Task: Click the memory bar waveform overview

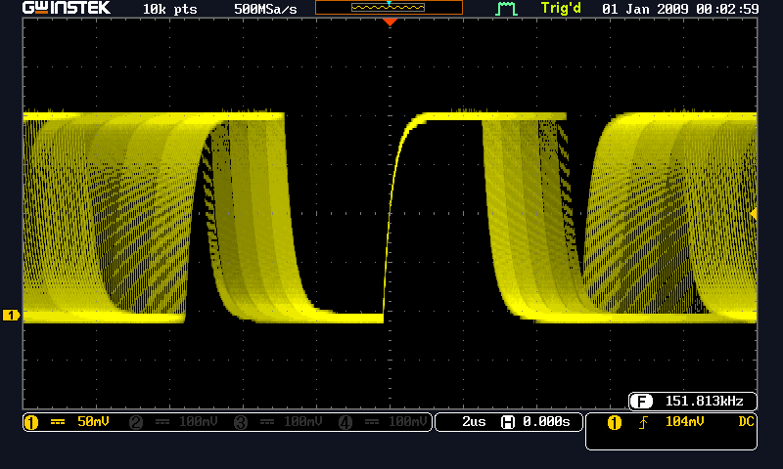Action: pyautogui.click(x=389, y=8)
